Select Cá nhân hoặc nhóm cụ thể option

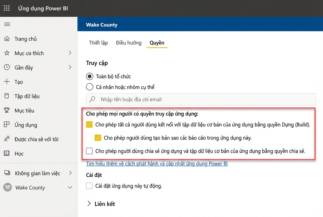point(90,87)
